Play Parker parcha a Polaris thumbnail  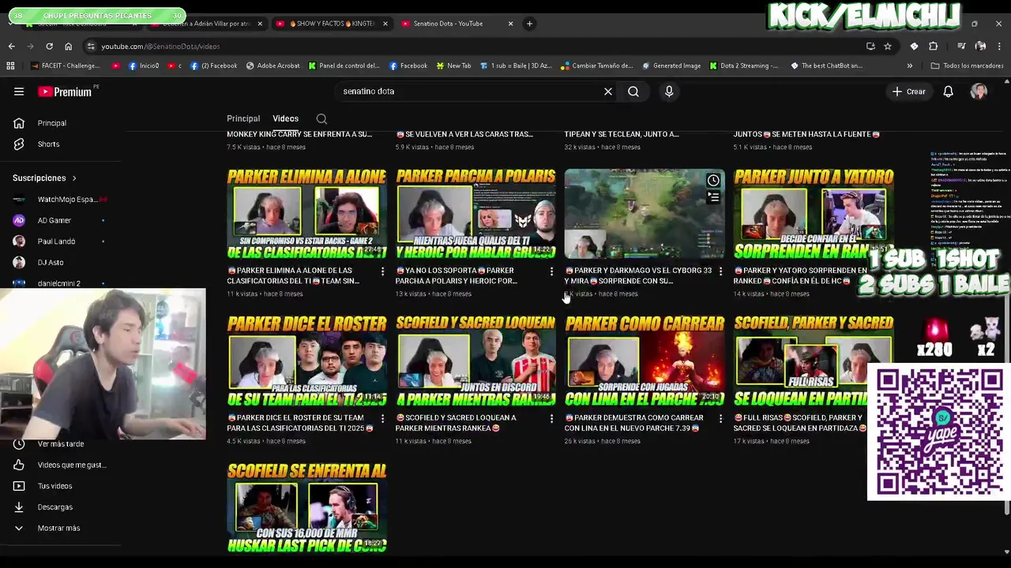click(x=475, y=214)
